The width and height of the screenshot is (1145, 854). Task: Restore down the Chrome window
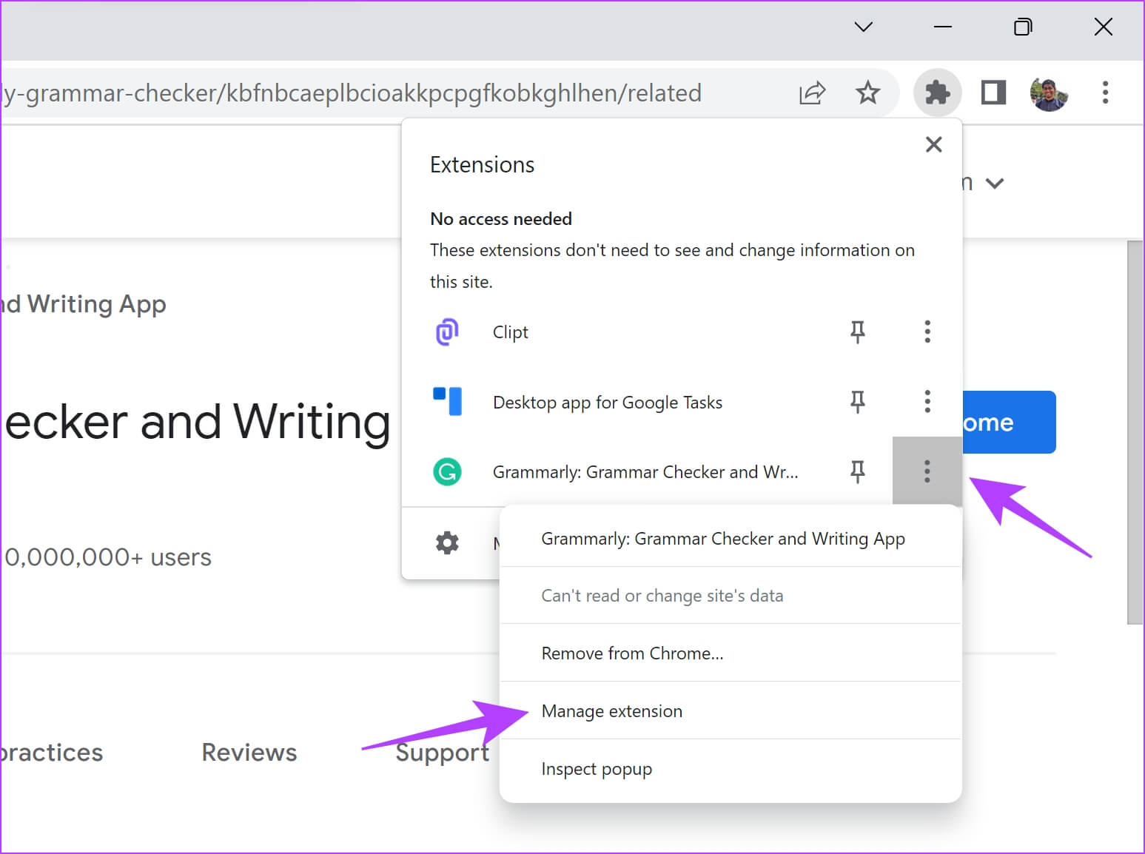tap(1022, 27)
